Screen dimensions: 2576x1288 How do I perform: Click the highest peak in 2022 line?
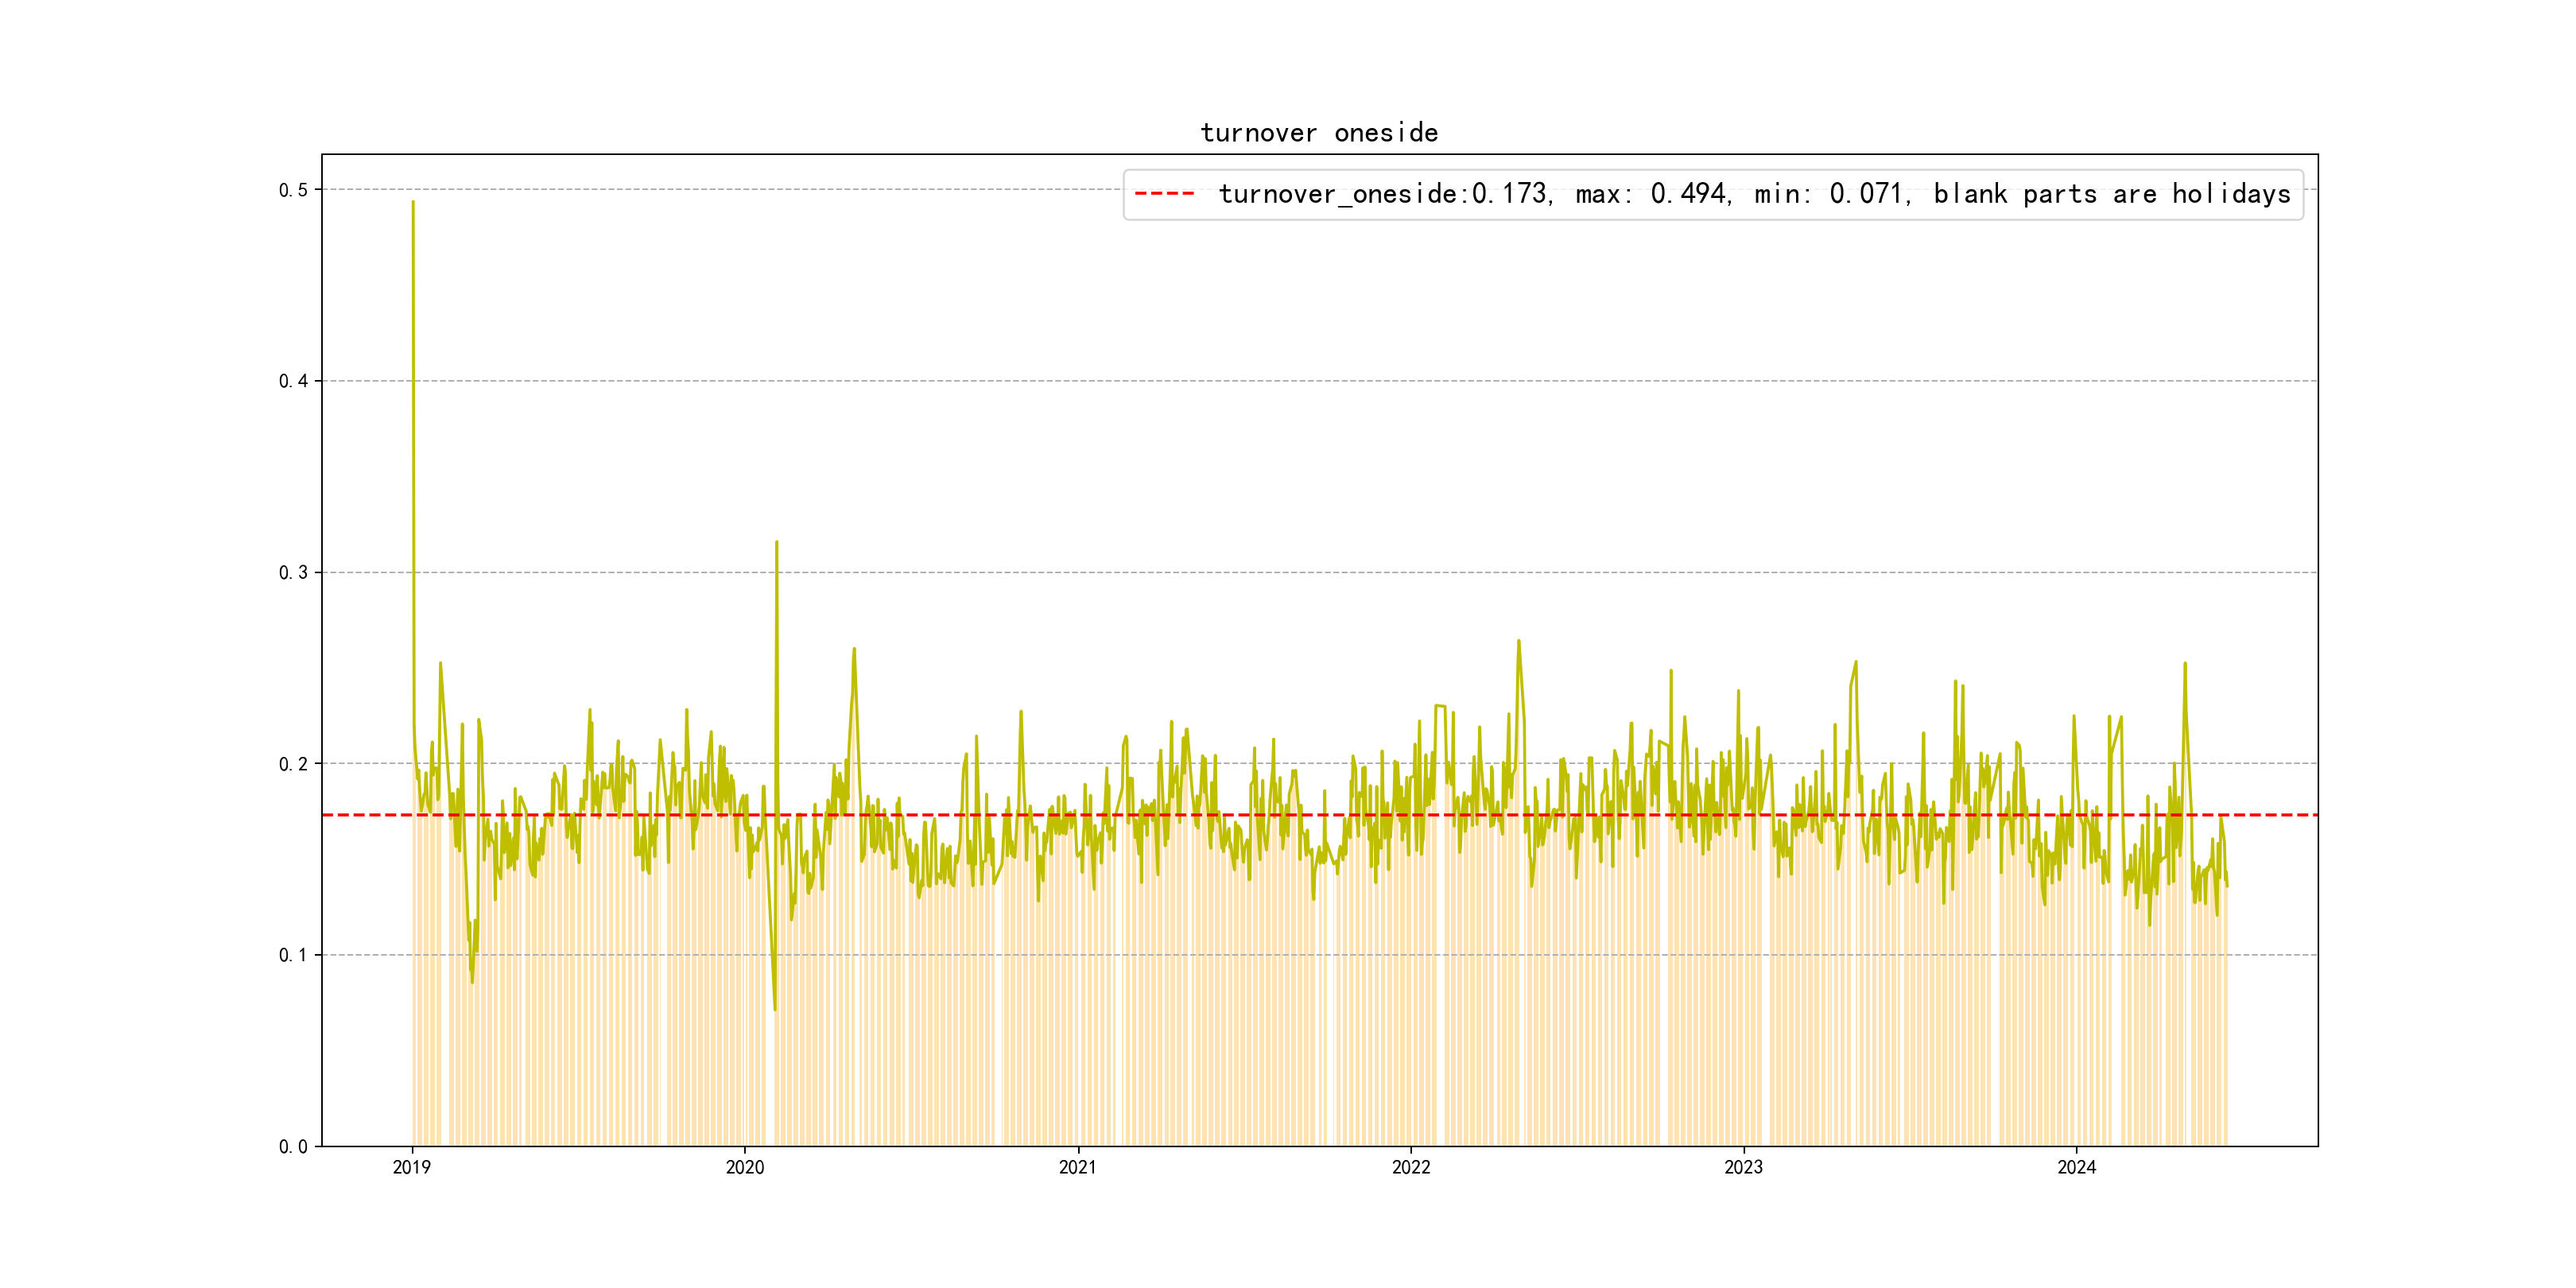coord(1518,641)
